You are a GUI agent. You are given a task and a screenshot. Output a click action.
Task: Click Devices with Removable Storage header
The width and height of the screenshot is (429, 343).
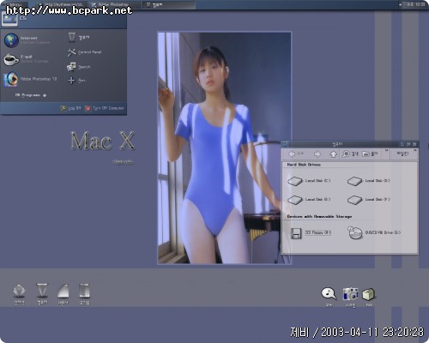[319, 217]
